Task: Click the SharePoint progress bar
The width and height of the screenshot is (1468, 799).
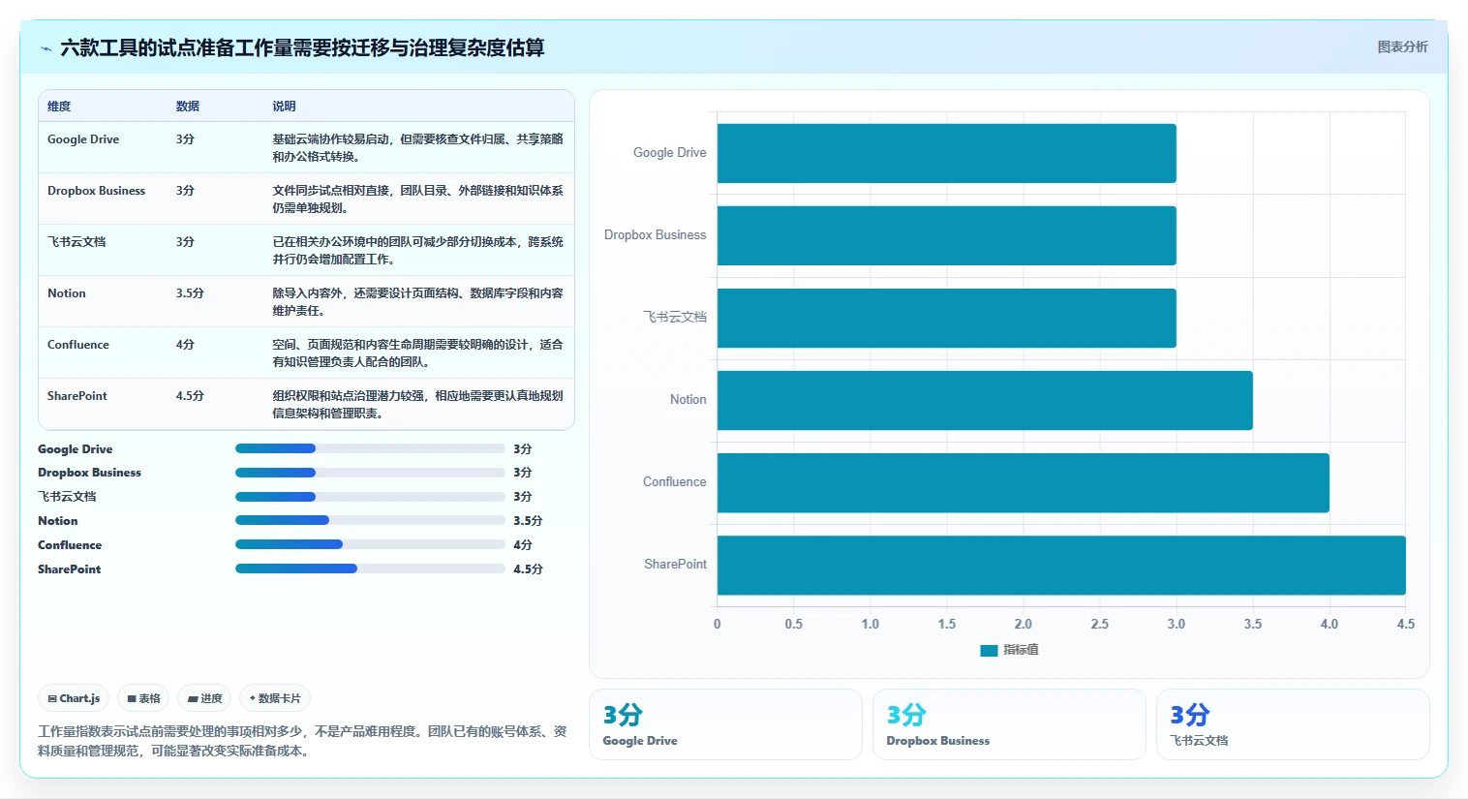Action: [370, 569]
